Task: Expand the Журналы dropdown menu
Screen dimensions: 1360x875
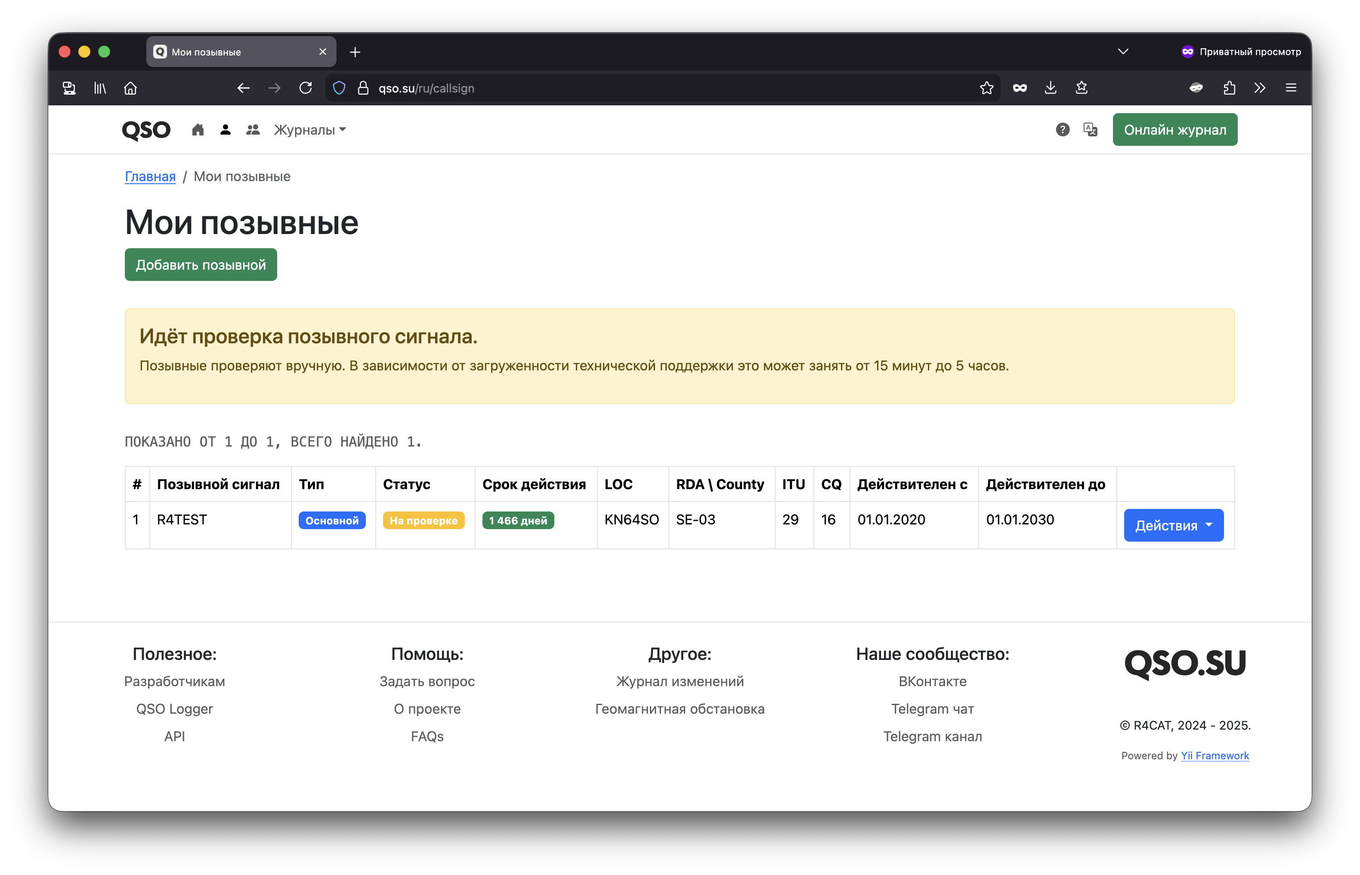Action: click(310, 130)
